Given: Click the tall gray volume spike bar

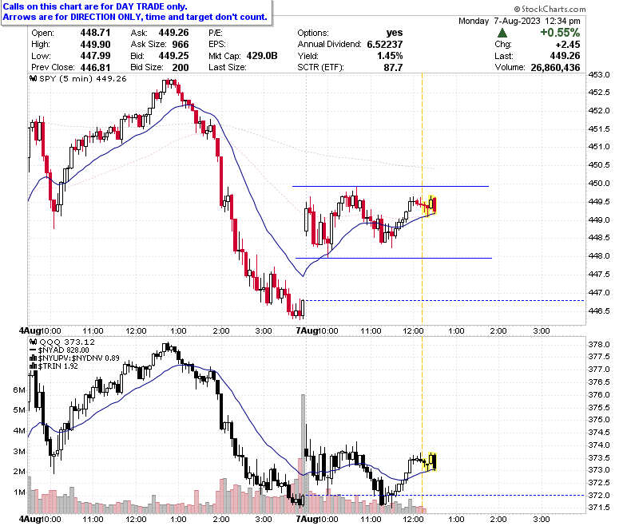Looking at the screenshot, I should click(304, 453).
